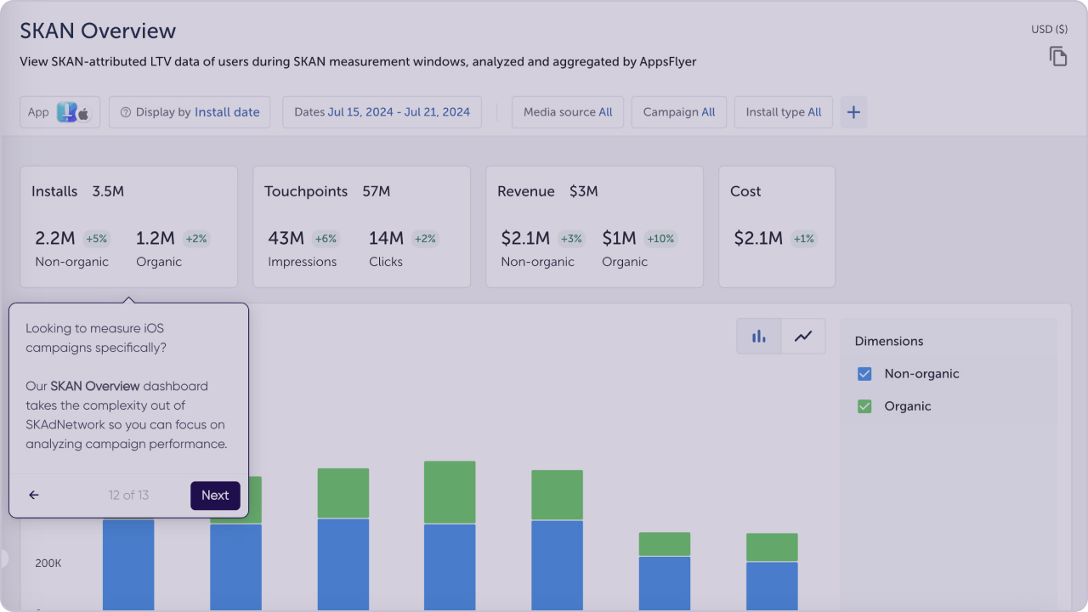This screenshot has height=612, width=1088.
Task: Open the App selector icon filter
Action: pyautogui.click(x=59, y=112)
